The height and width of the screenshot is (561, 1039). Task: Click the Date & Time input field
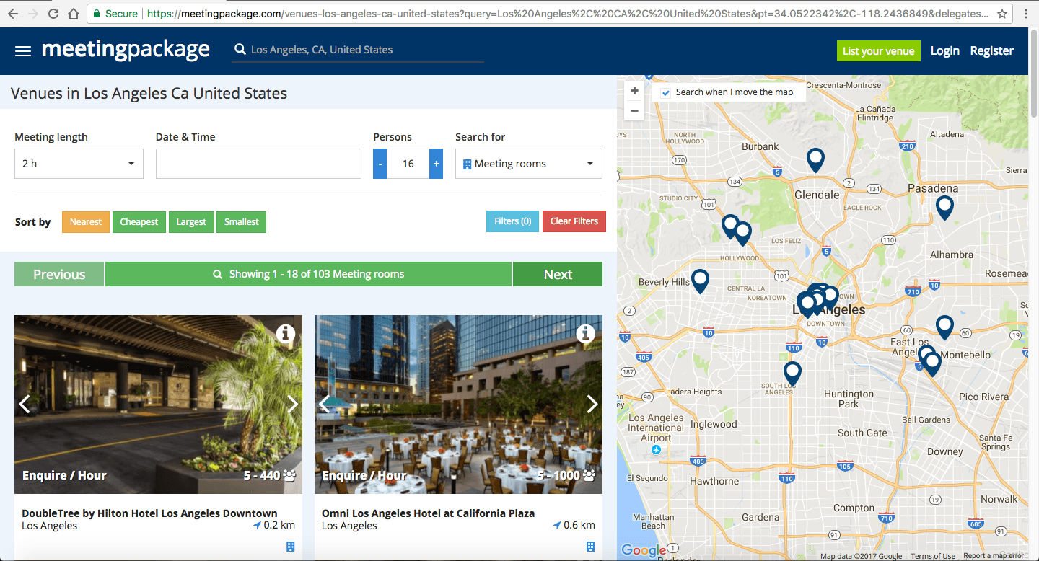[x=258, y=164]
